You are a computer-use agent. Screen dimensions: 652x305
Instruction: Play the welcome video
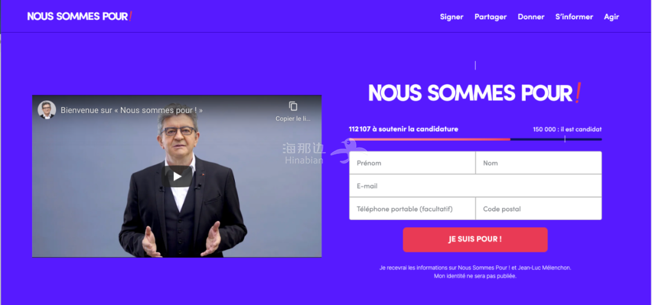point(177,176)
